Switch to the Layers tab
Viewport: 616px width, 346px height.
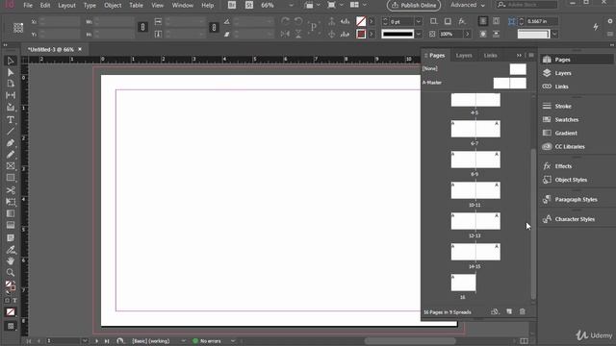(464, 56)
